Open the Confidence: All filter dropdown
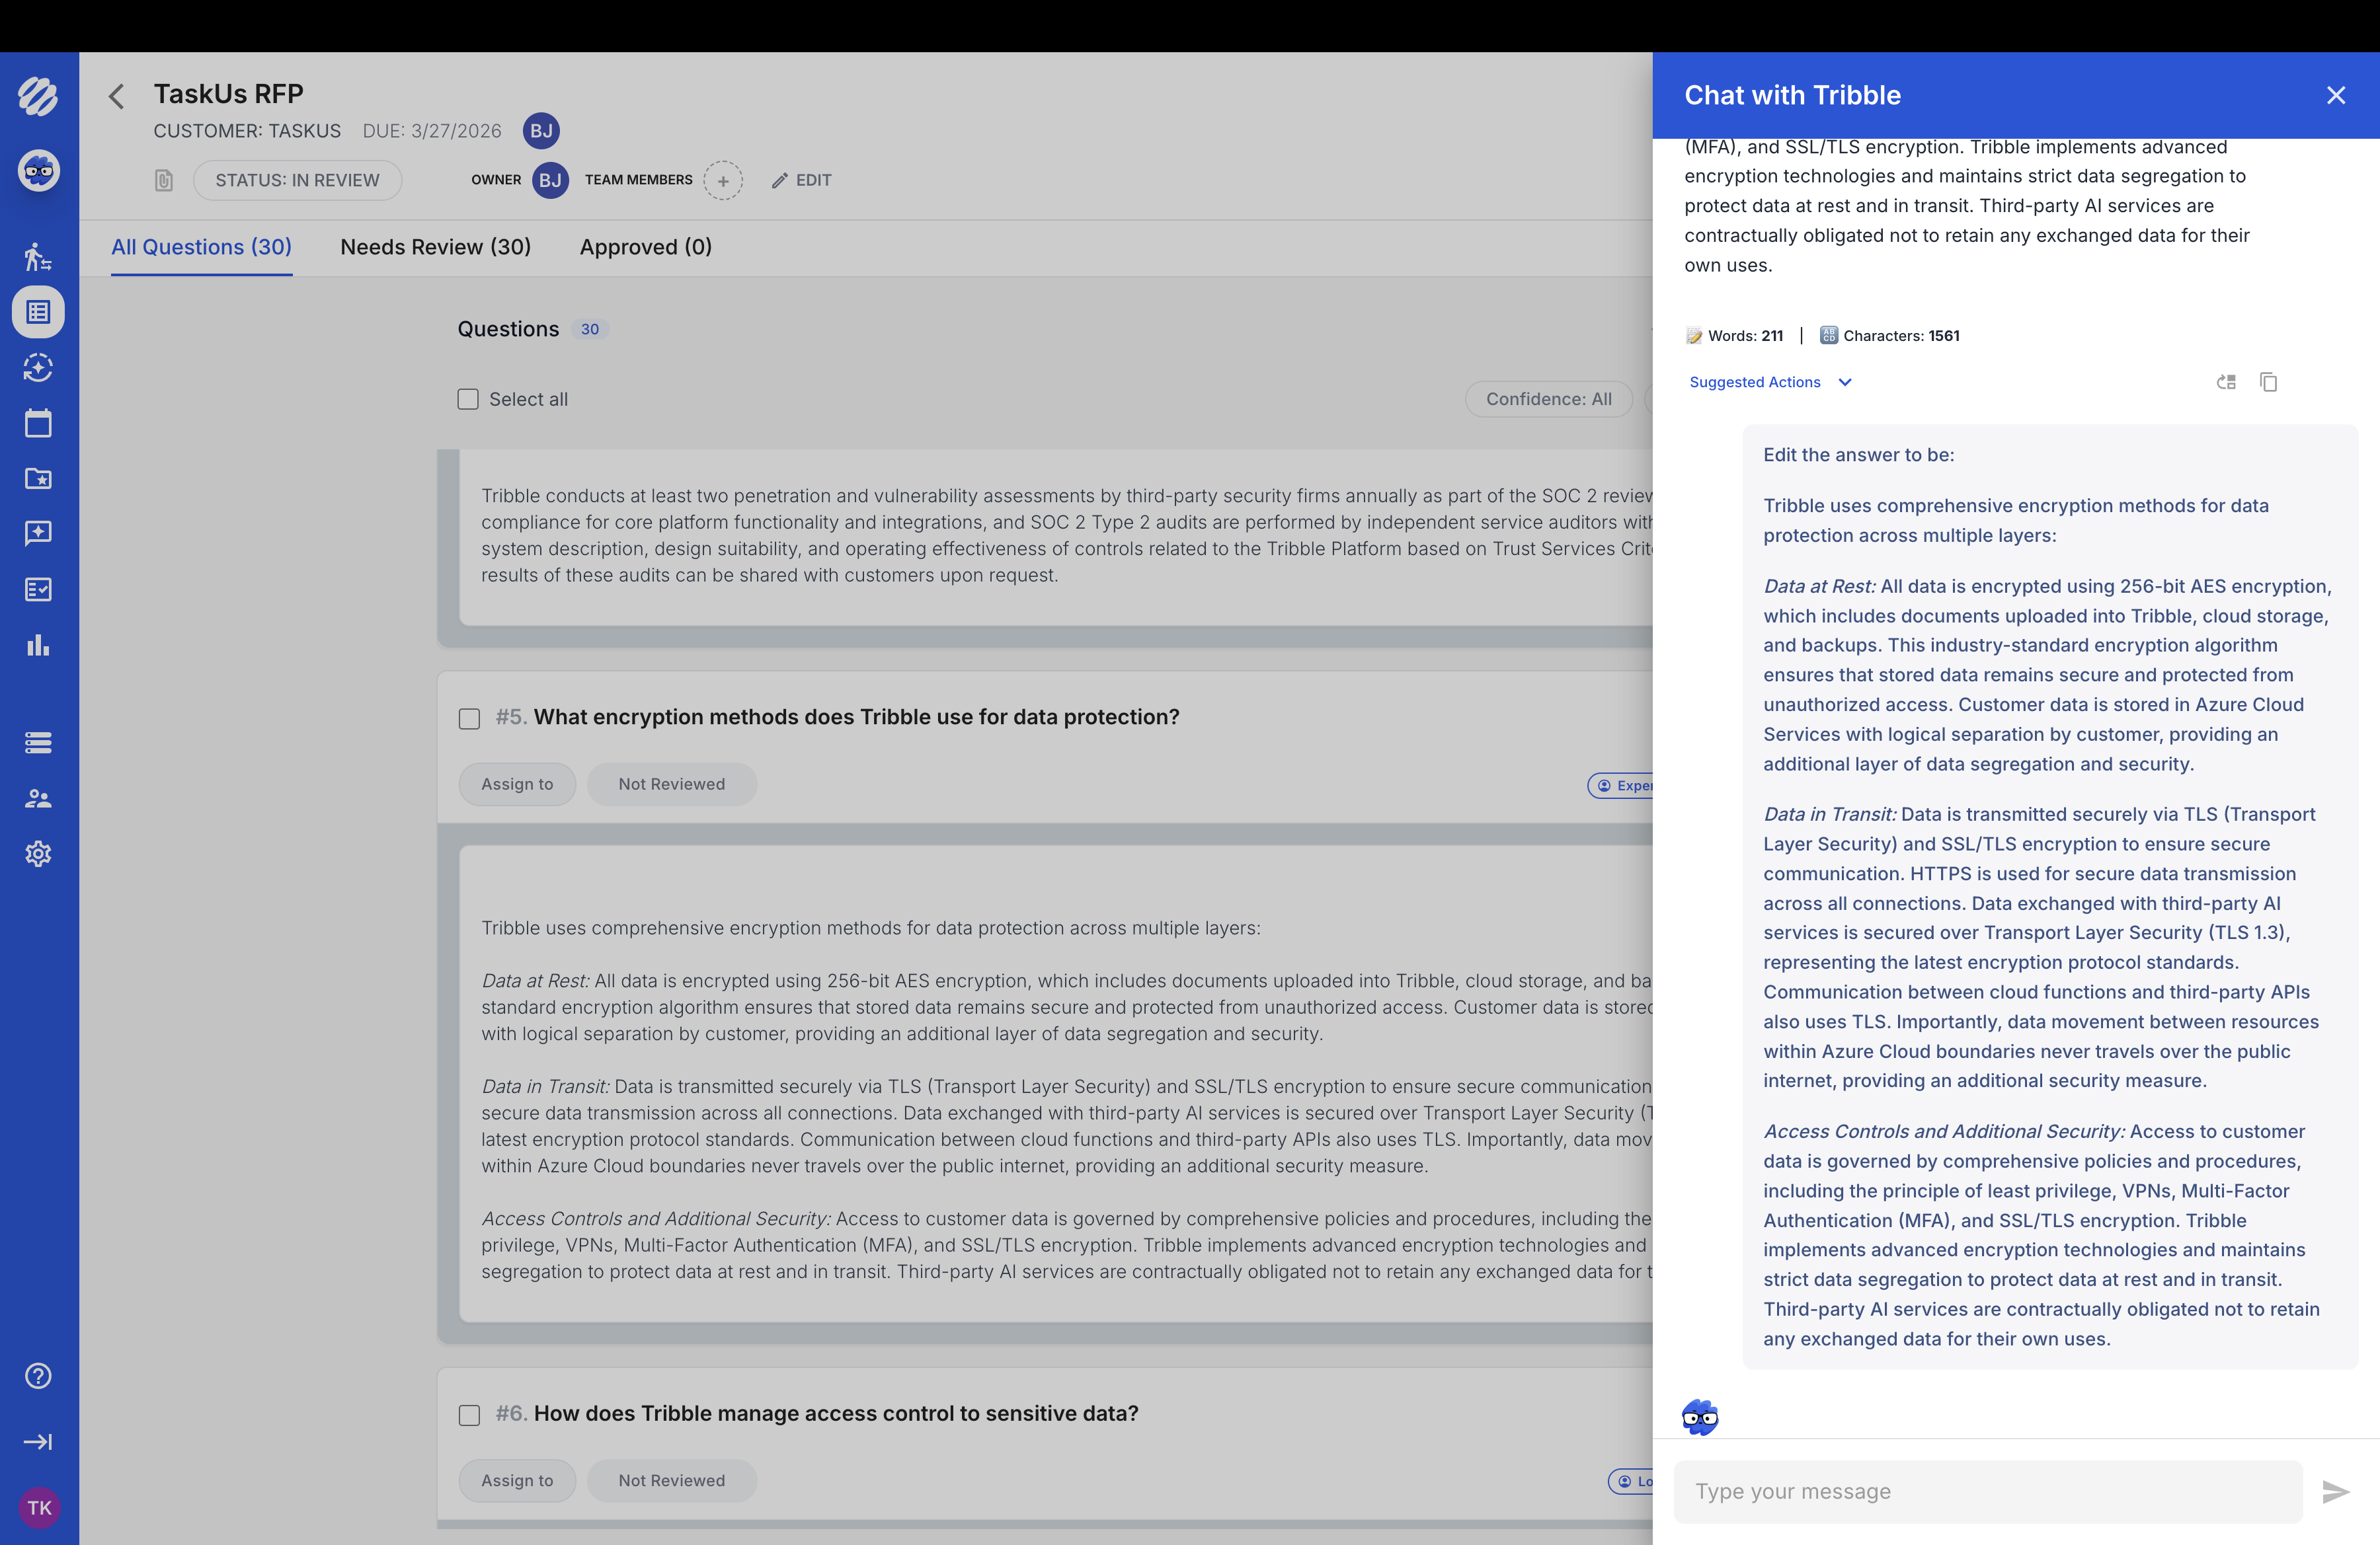 [x=1548, y=398]
